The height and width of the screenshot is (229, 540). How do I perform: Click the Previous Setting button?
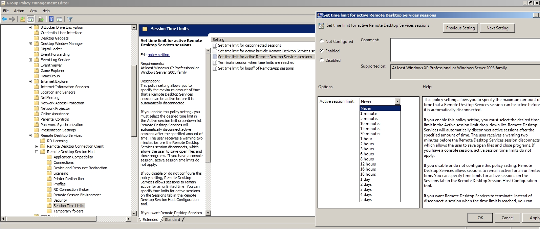point(460,28)
